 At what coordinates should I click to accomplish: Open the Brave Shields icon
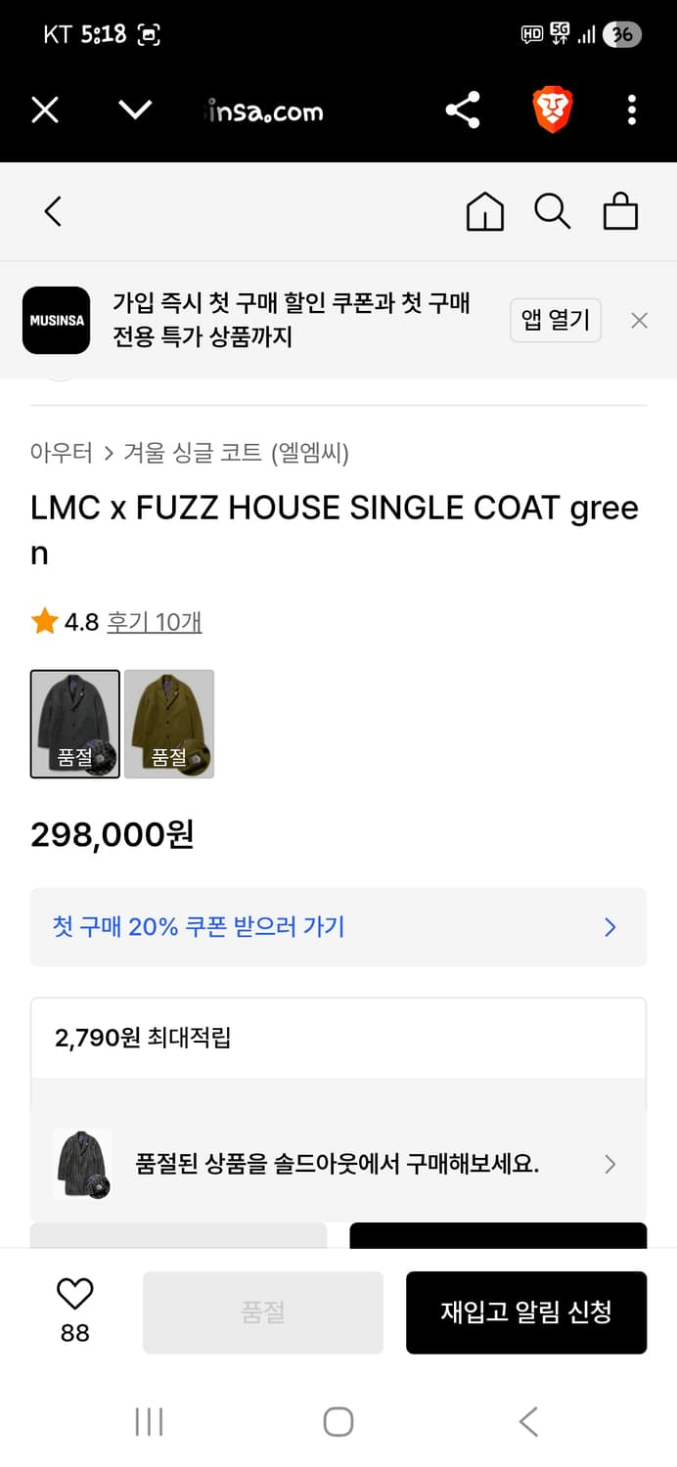553,111
